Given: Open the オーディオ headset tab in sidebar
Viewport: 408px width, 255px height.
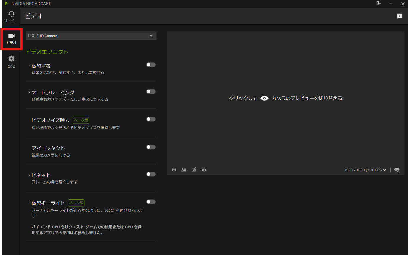Looking at the screenshot, I should (11, 16).
